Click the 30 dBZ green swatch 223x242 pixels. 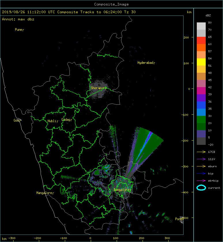(x=201, y=120)
